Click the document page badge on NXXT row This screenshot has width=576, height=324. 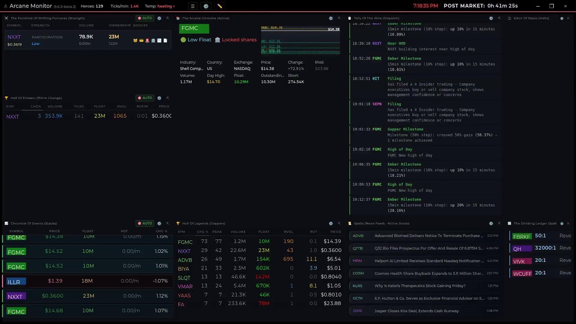tap(165, 40)
